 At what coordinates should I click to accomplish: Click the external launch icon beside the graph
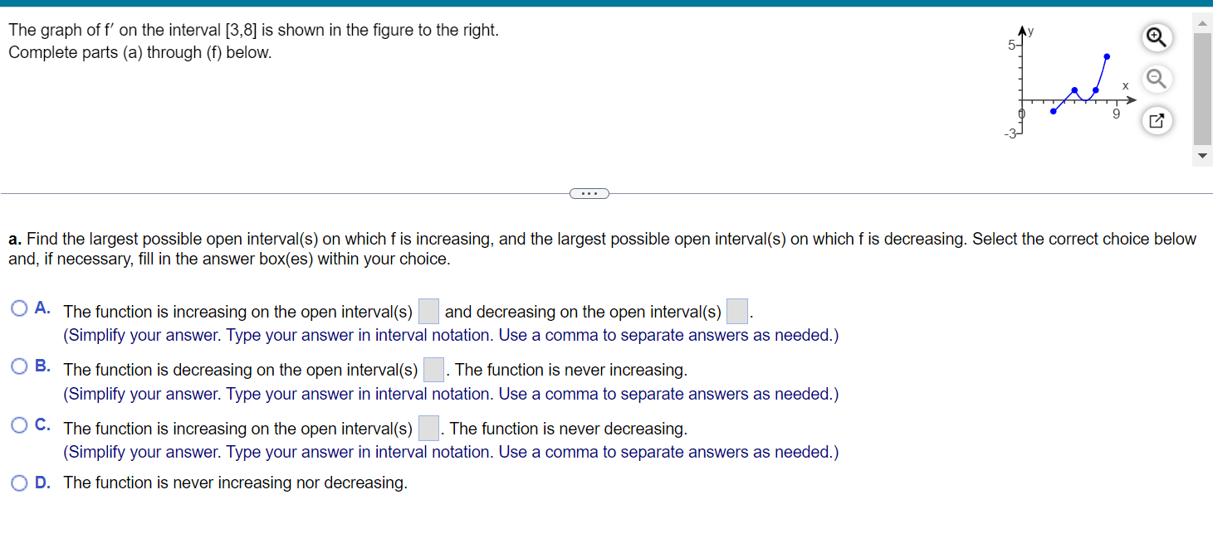click(1157, 120)
